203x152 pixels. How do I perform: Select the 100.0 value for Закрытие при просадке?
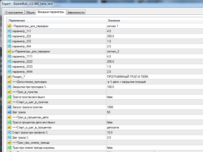[111, 87]
